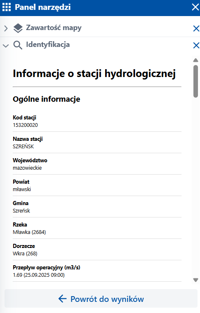Screen dimensions: 200x313
Task: Close the Identyfikacja section with its X
Action: pos(196,45)
